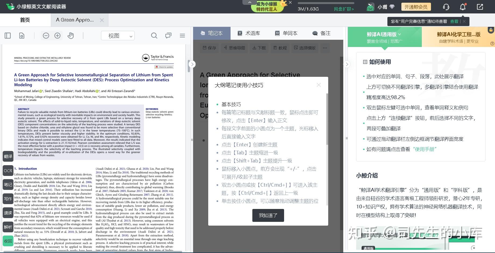Open the 笔记本 tab
This screenshot has height=253, width=495.
[x=212, y=33]
